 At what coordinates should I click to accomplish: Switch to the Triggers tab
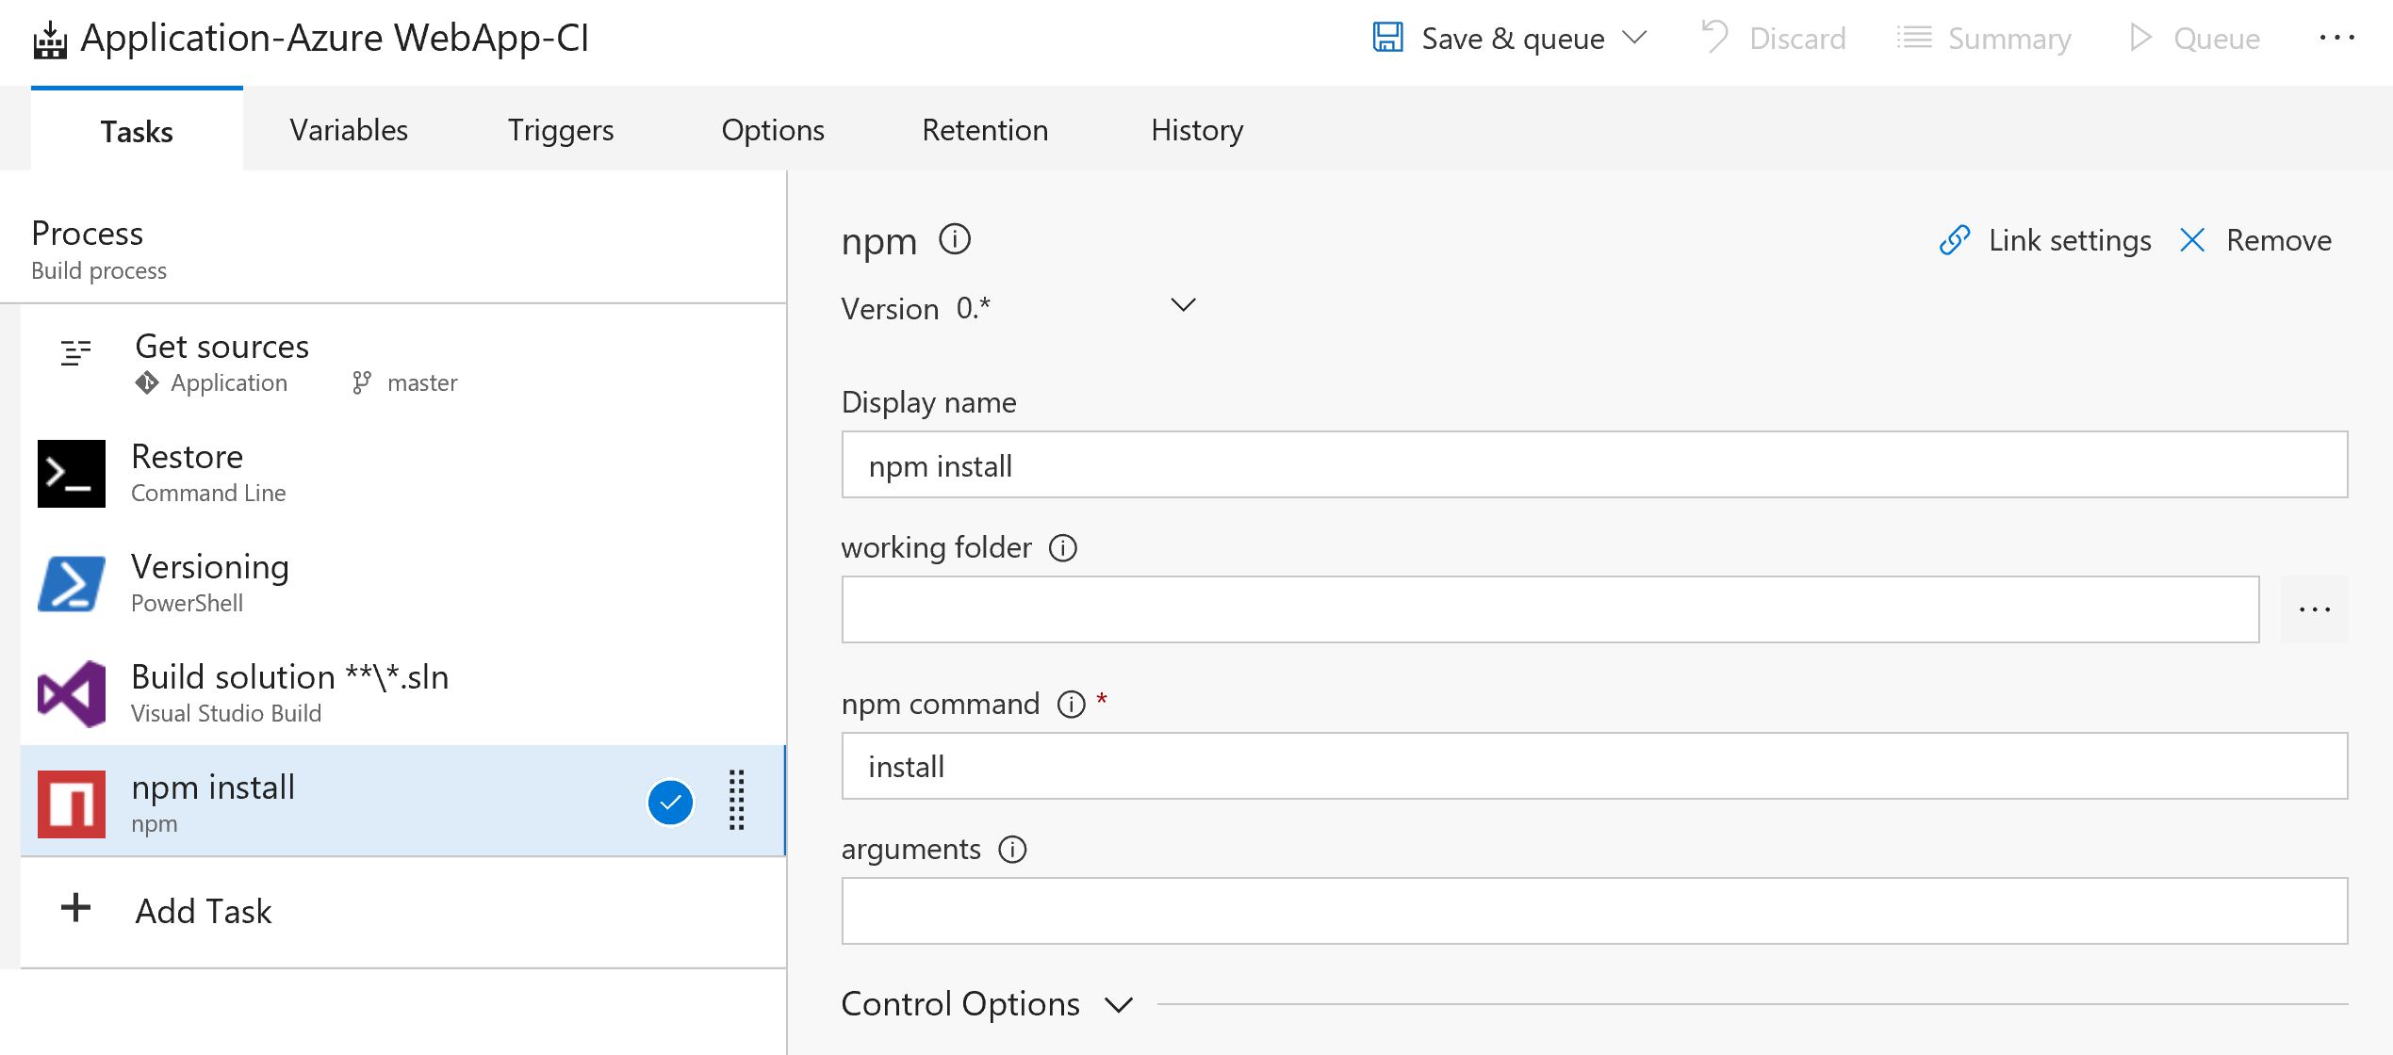point(561,130)
